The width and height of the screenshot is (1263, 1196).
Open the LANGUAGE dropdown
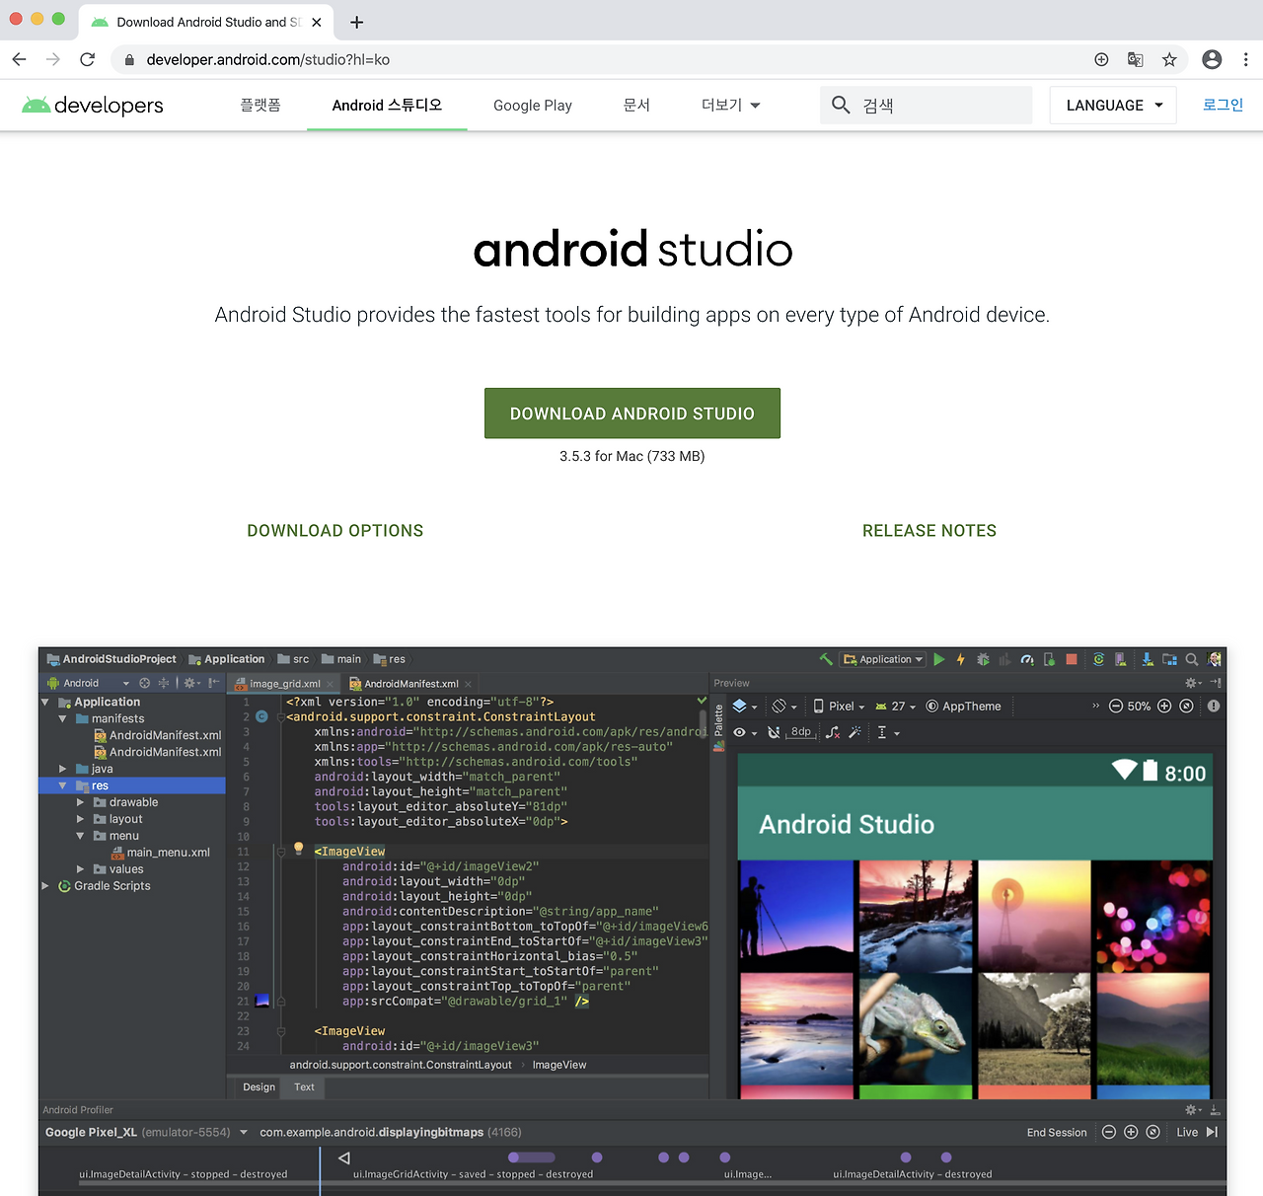tap(1113, 106)
